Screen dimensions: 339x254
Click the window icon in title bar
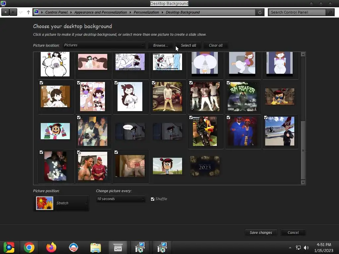(3, 3)
